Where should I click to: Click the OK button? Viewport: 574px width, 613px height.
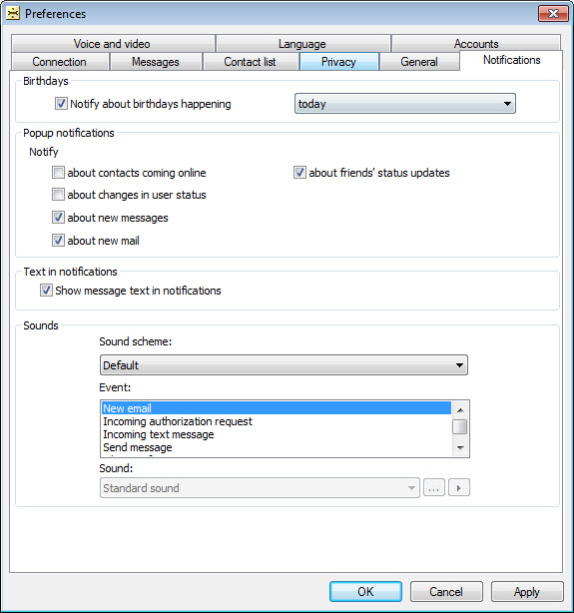pos(365,591)
